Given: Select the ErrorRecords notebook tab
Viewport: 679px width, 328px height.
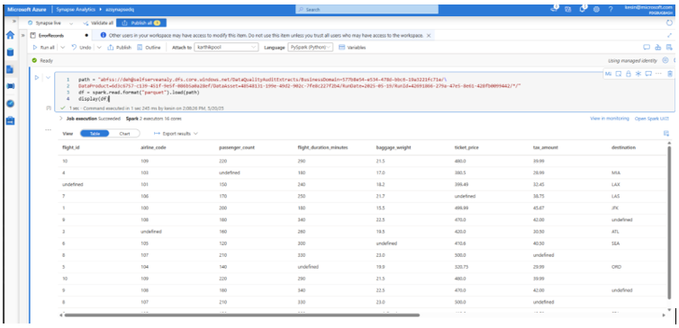Looking at the screenshot, I should click(x=51, y=35).
